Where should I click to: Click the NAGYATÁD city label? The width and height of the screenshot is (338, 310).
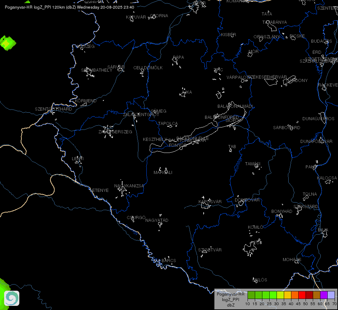coord(157,220)
